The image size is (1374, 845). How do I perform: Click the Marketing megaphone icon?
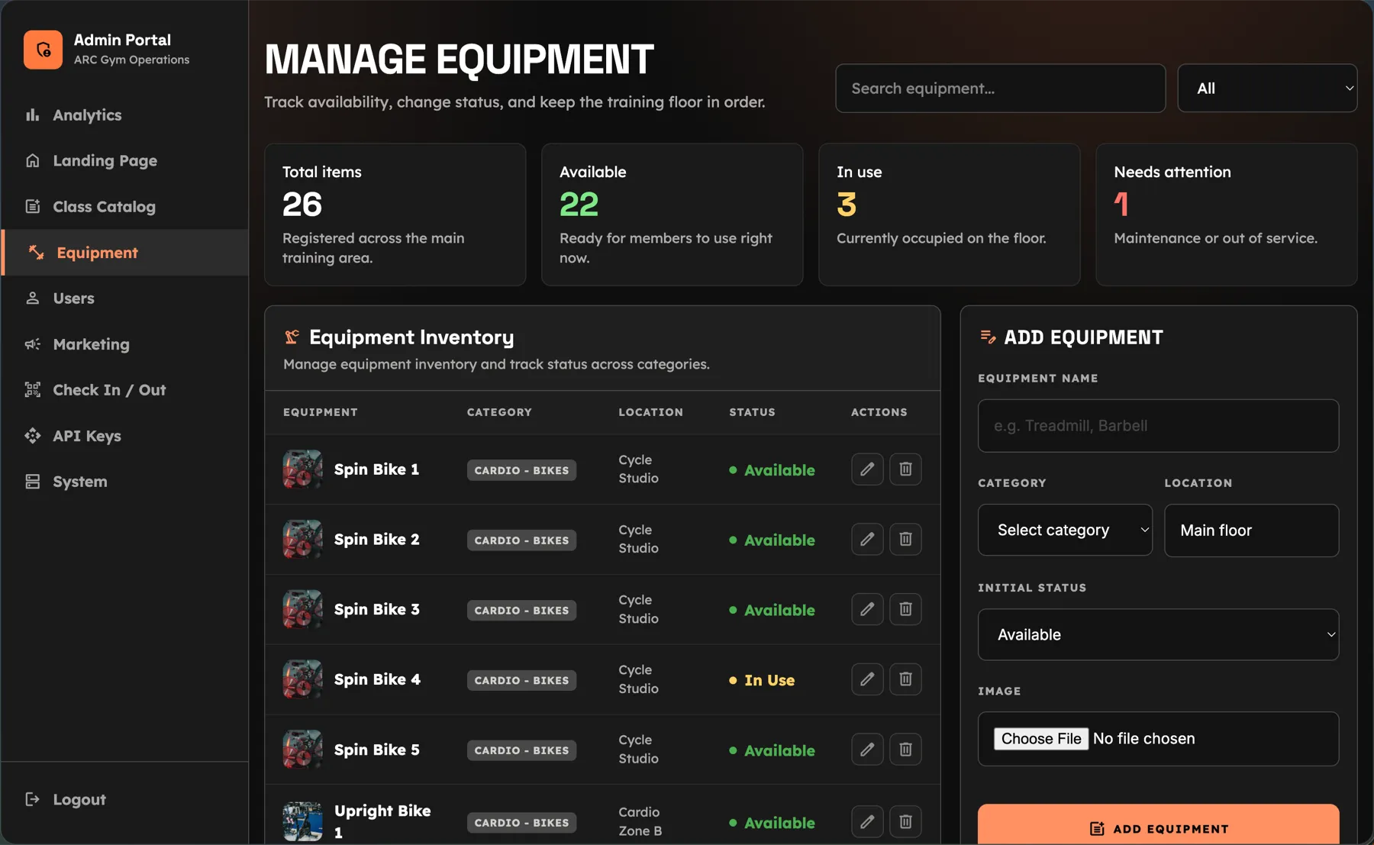[32, 343]
